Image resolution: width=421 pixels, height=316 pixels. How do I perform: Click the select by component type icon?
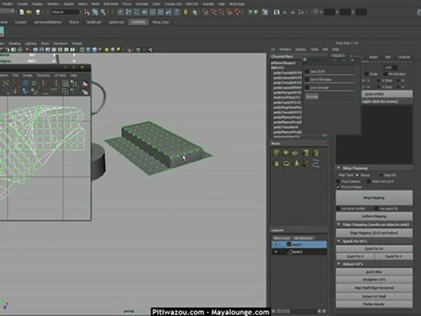pyautogui.click(x=103, y=12)
